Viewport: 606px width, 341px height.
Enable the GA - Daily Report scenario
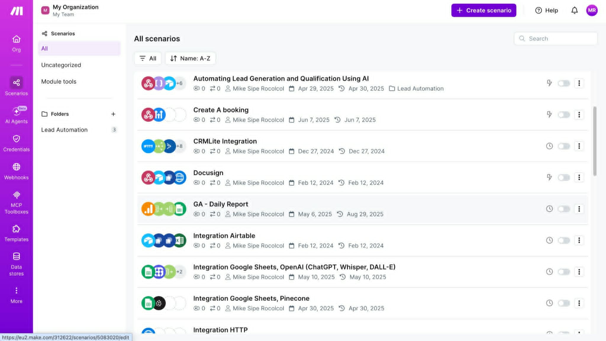(564, 209)
